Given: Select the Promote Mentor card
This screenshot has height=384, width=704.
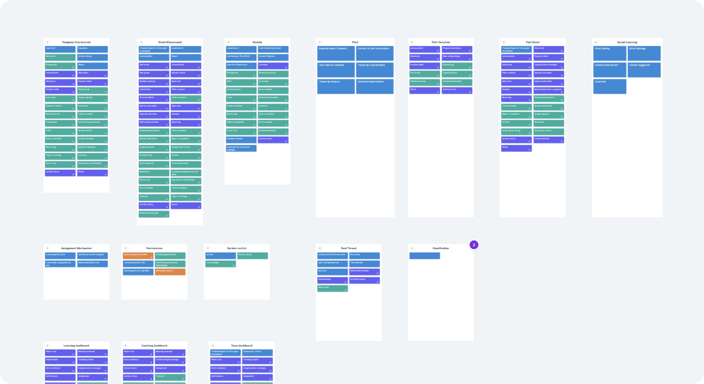Looking at the screenshot, I should point(154,99).
